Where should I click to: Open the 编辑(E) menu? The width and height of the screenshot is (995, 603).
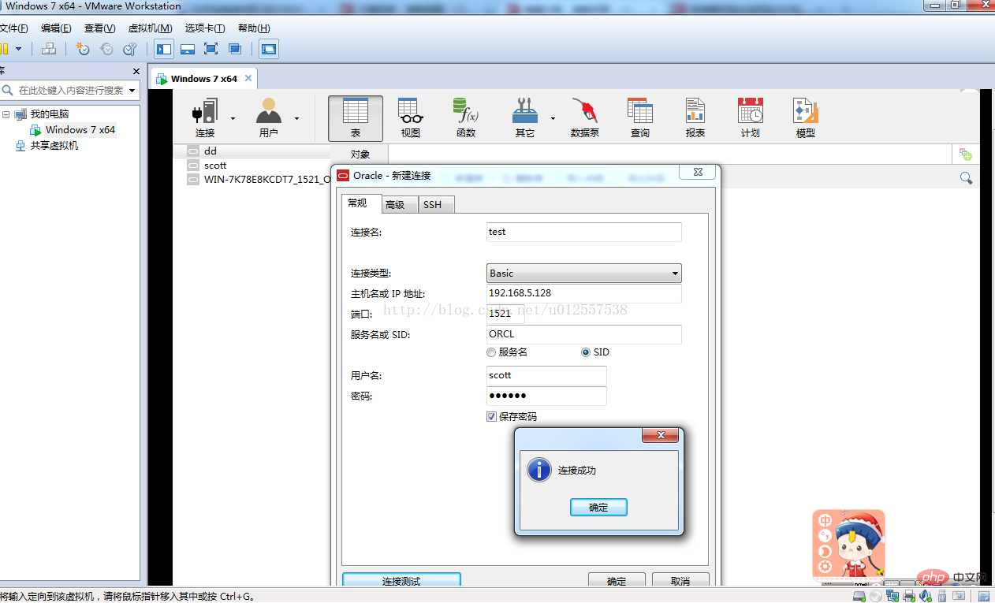56,28
